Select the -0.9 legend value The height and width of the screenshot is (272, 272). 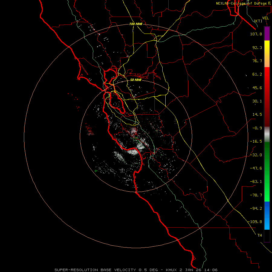pyautogui.click(x=257, y=128)
